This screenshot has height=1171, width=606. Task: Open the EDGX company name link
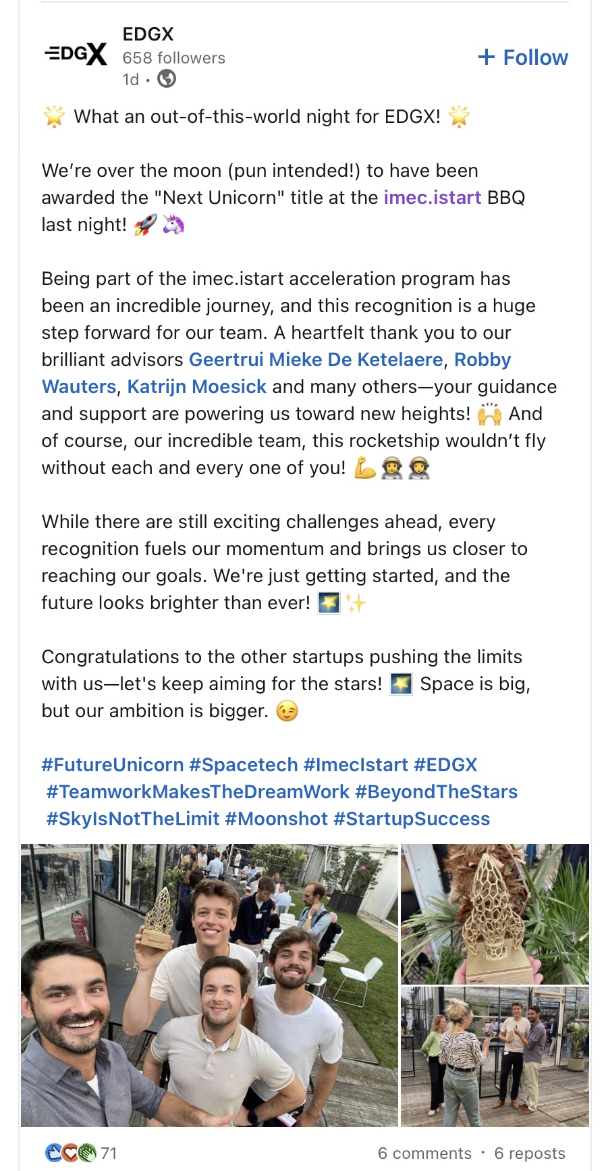point(148,34)
